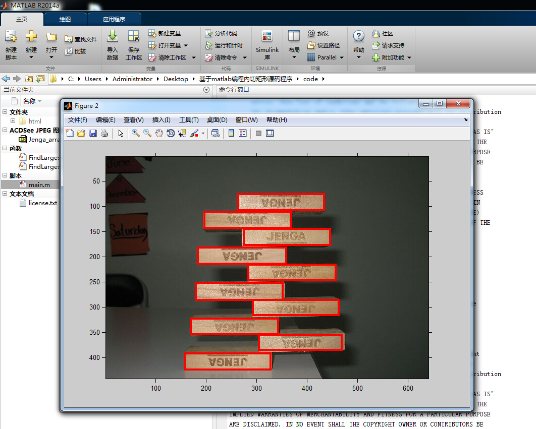Switch to the 应用程序 (Apps) tab

114,19
